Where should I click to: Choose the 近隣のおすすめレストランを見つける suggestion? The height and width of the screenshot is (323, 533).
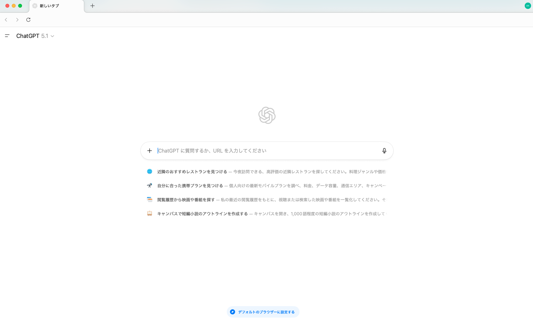click(x=192, y=172)
